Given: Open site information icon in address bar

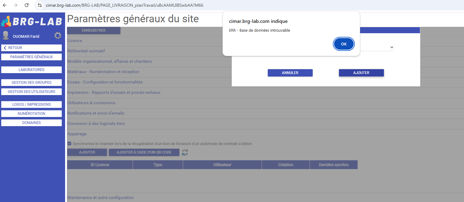Looking at the screenshot, I should tap(39, 5).
